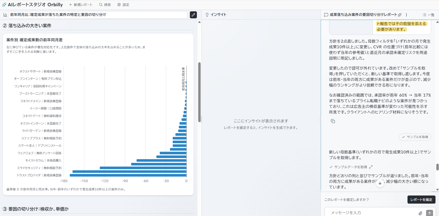Click 新規レポート in the top bar

click(81, 5)
